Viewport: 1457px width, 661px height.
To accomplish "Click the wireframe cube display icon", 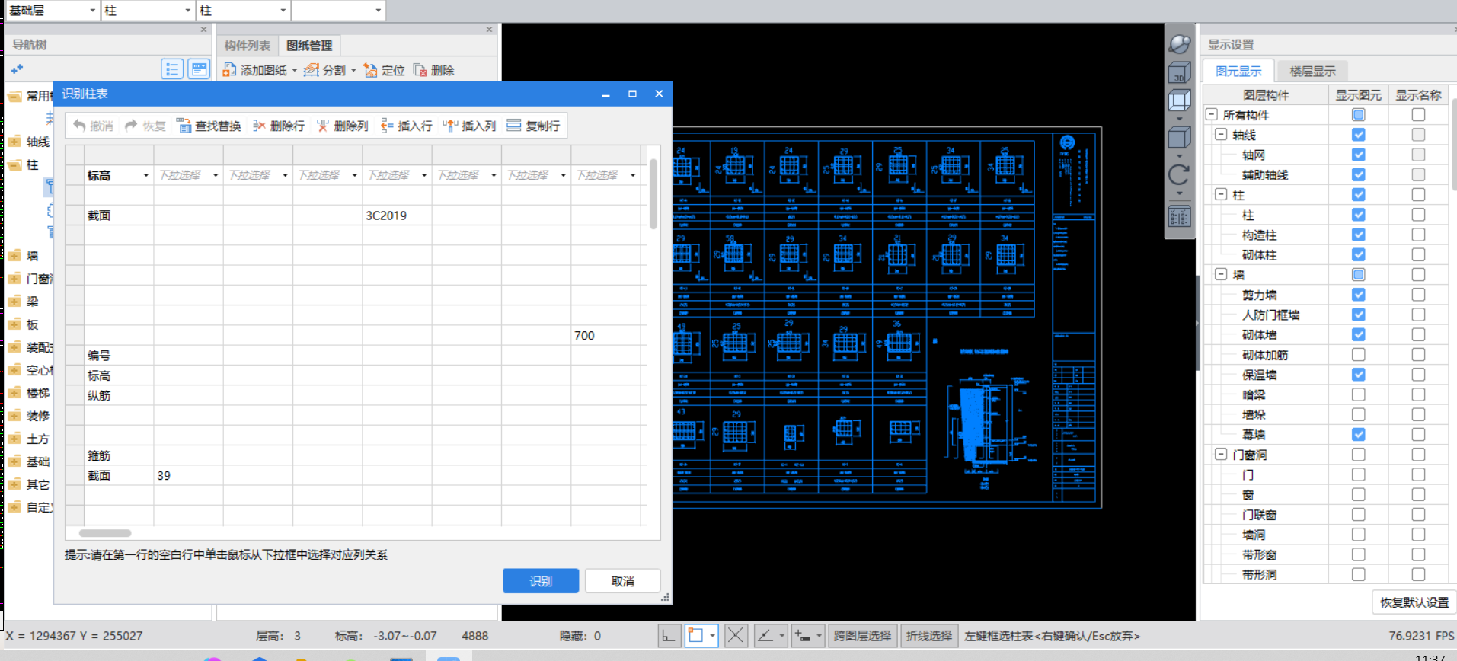I will [x=1180, y=138].
